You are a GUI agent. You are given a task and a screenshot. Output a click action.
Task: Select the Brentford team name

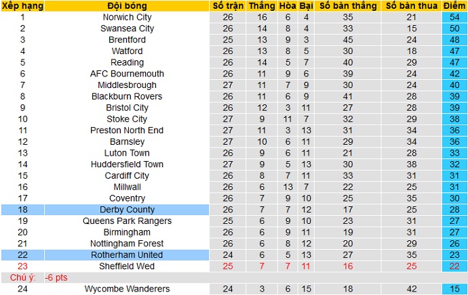(128, 40)
